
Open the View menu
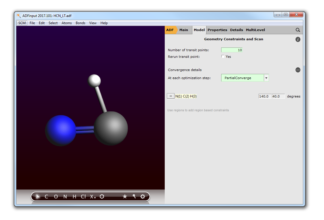point(93,23)
